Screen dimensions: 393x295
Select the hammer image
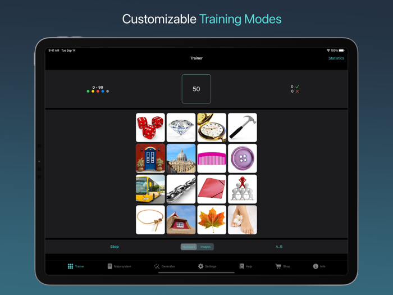pyautogui.click(x=243, y=128)
